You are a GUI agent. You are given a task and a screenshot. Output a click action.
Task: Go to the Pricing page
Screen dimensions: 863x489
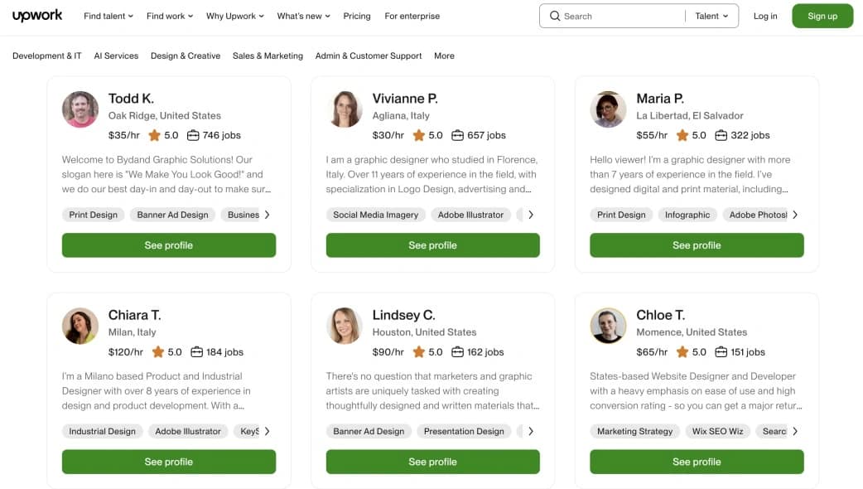[x=357, y=16]
